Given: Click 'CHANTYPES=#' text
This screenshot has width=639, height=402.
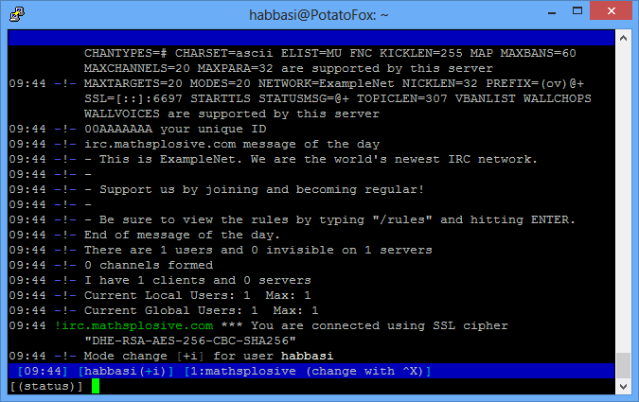Looking at the screenshot, I should click(126, 53).
